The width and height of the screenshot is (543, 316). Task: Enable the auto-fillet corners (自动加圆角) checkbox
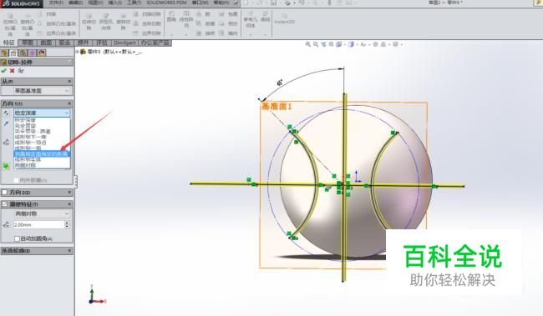(x=17, y=238)
